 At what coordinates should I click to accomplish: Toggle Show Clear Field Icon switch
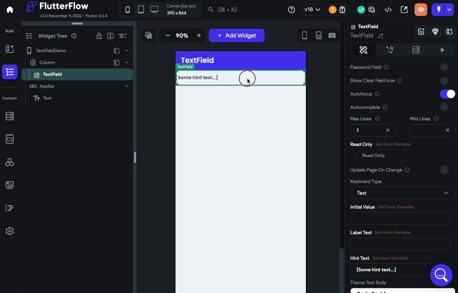click(447, 80)
